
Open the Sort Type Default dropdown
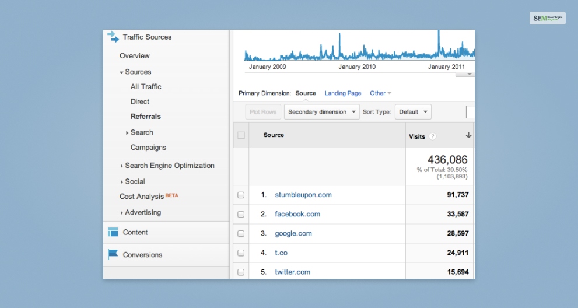413,112
